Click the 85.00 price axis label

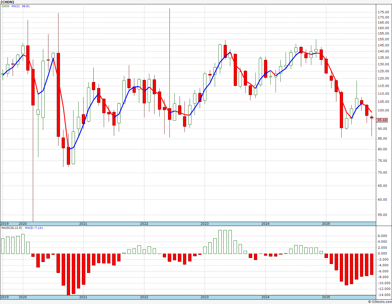pyautogui.click(x=383, y=138)
